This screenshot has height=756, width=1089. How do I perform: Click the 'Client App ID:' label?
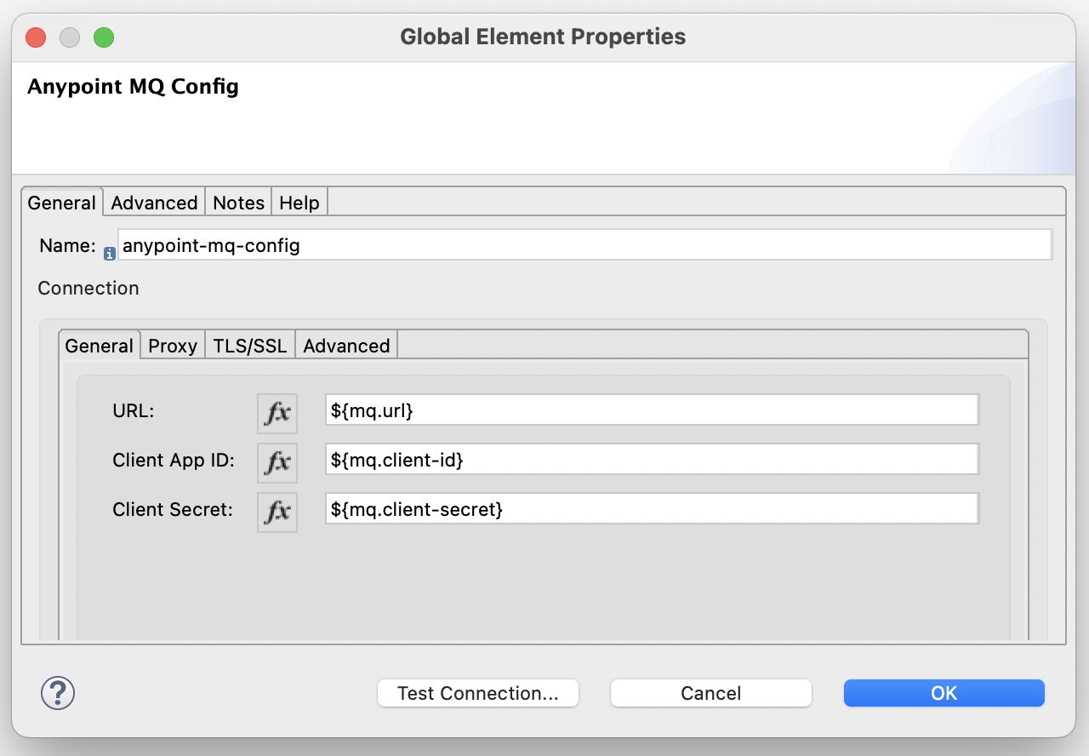(x=174, y=460)
